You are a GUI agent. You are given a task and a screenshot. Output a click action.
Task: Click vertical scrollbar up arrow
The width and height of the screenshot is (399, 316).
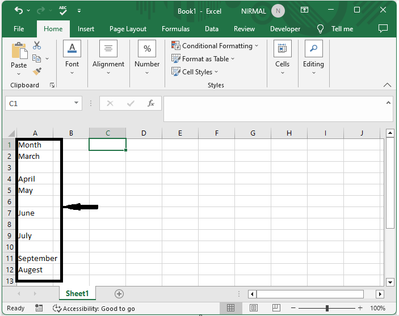pos(390,133)
